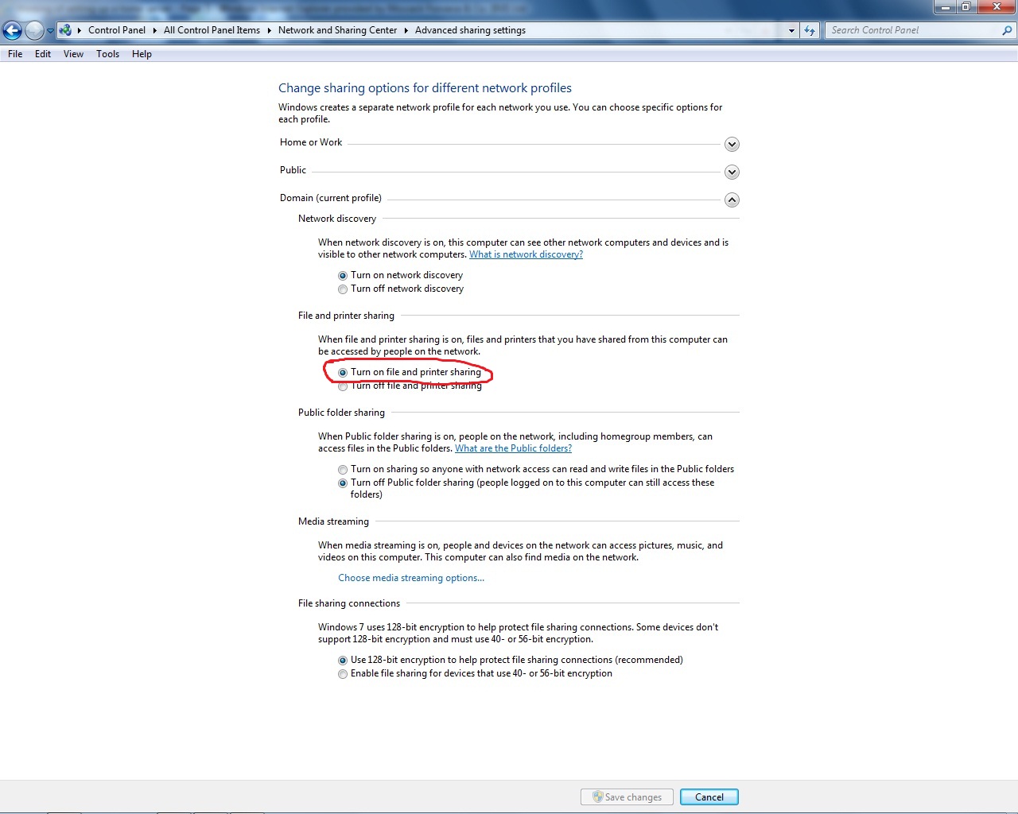The width and height of the screenshot is (1018, 814).
Task: Minimize the Advanced sharing settings window
Action: [x=945, y=7]
